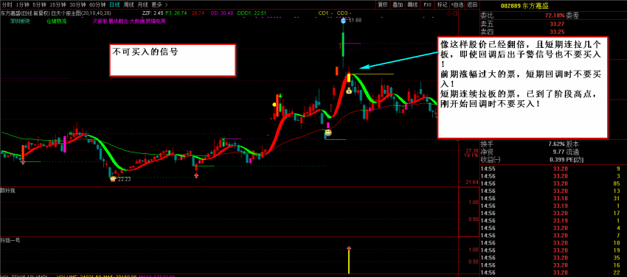This screenshot has height=277, width=627.
Task: Expand the 更多 period options
Action: (159, 5)
